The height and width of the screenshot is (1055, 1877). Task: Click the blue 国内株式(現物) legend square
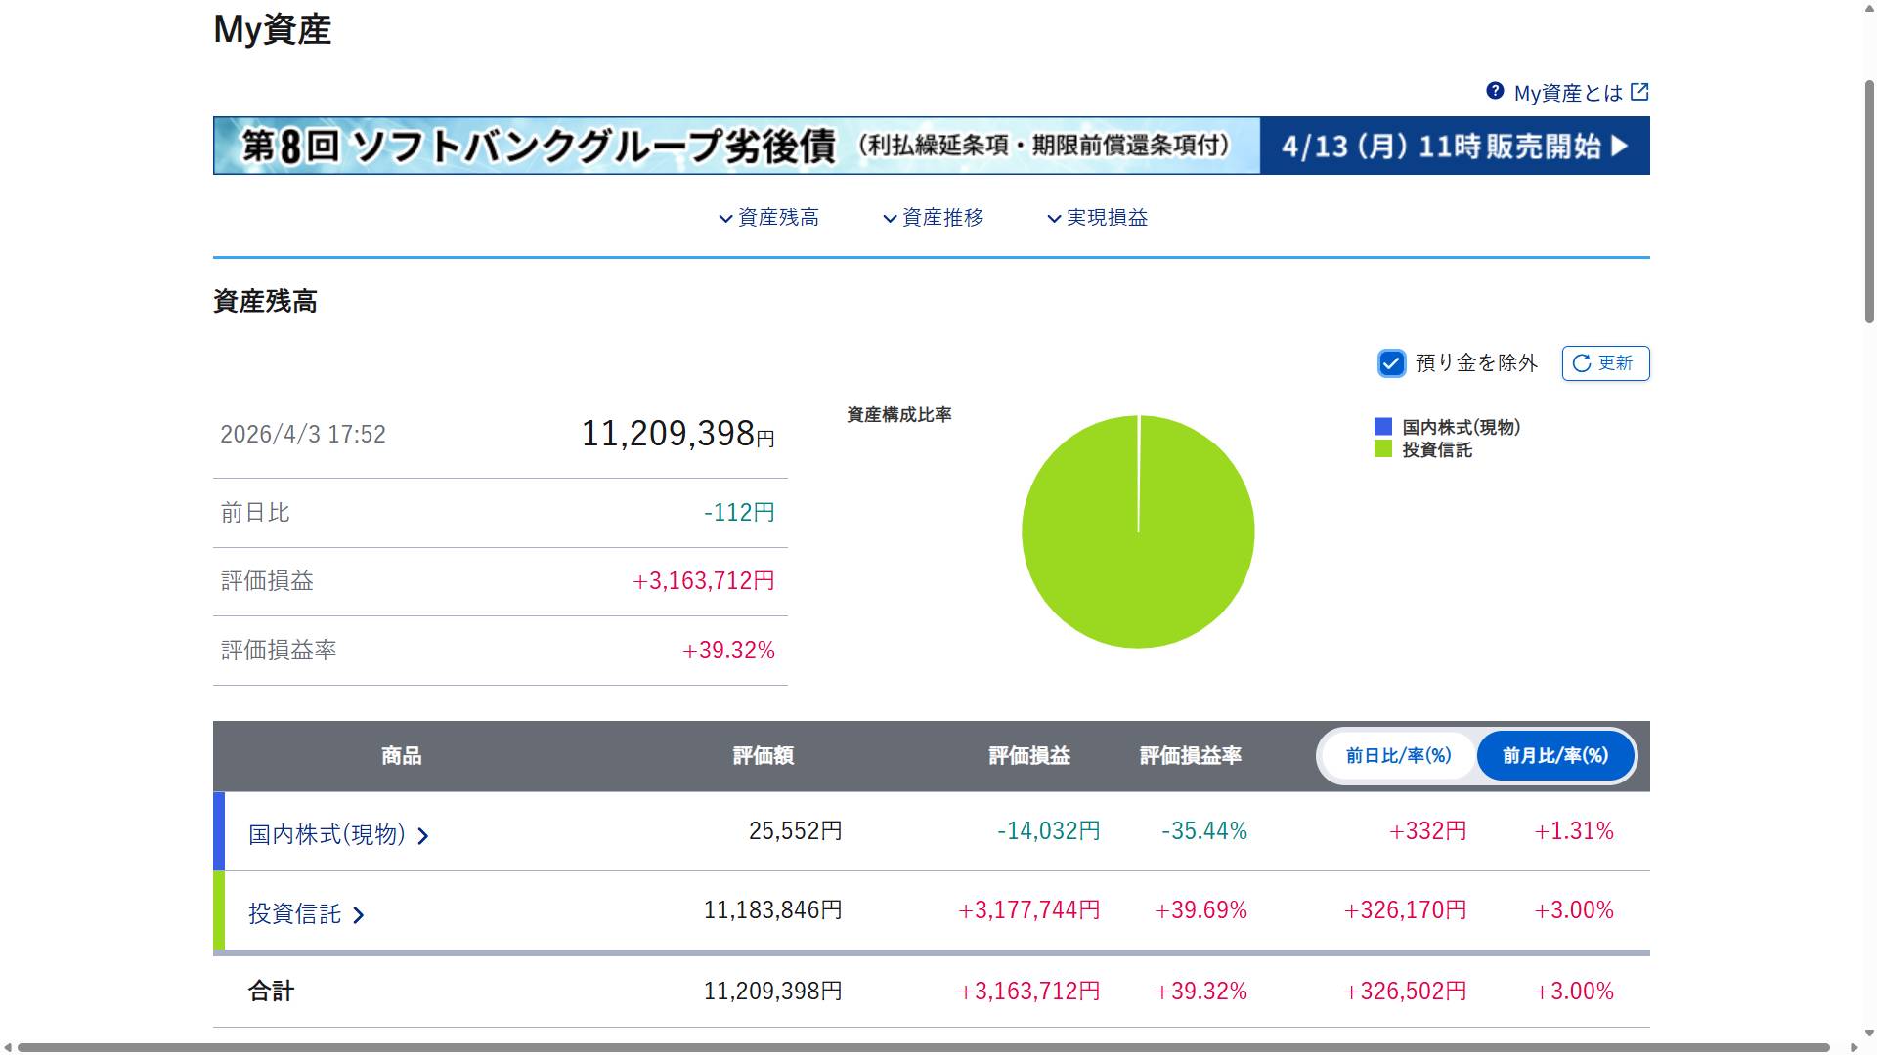coord(1382,426)
